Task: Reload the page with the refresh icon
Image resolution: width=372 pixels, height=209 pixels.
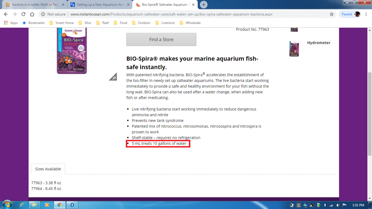Action: click(23, 14)
